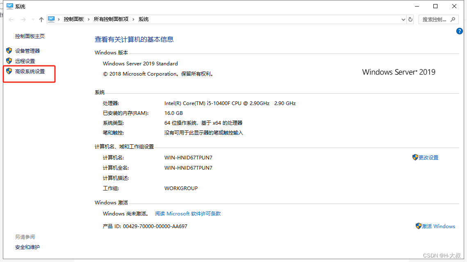Click the product ID 00429-70000-00000-AA697
The width and height of the screenshot is (467, 262).
point(155,226)
